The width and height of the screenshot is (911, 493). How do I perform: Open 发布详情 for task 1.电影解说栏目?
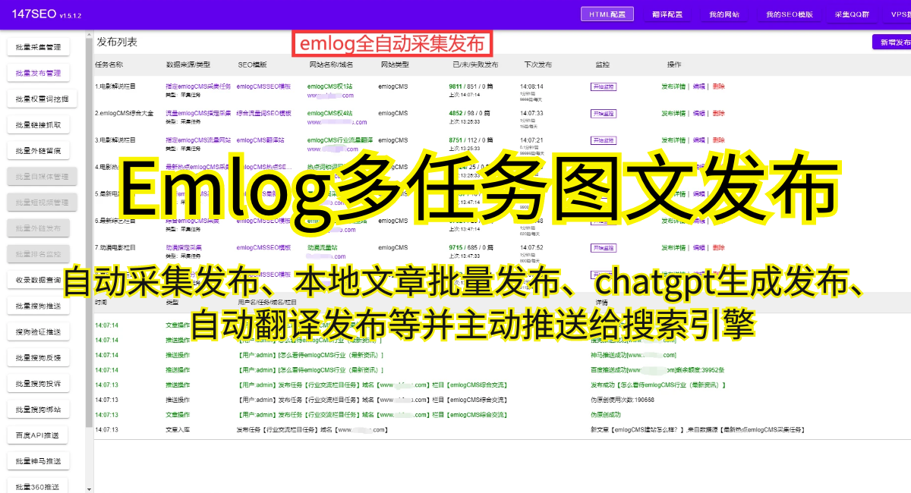(673, 86)
